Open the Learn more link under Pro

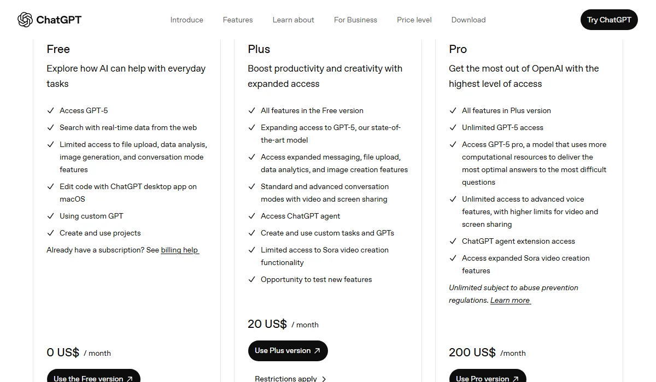(x=509, y=299)
